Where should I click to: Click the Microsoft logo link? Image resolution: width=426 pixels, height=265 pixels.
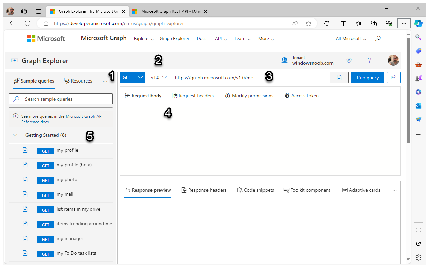(46, 39)
